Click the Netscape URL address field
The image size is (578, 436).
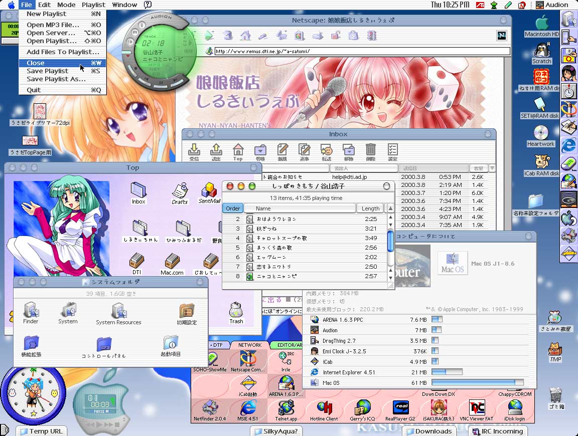point(362,51)
